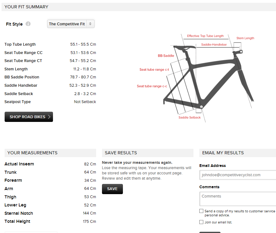Click the Your Fit Summary header bar
The width and height of the screenshot is (276, 233).
[x=139, y=7]
